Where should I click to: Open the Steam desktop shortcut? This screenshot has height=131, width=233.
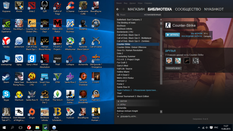(6, 78)
